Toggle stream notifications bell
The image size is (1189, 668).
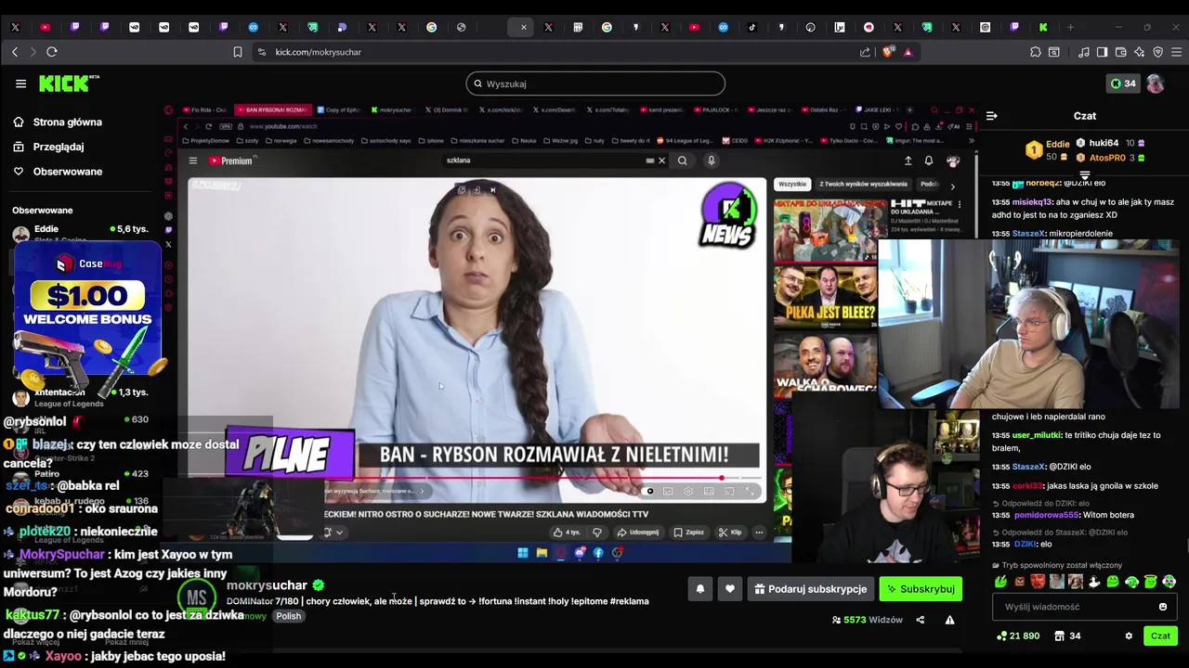[700, 589]
